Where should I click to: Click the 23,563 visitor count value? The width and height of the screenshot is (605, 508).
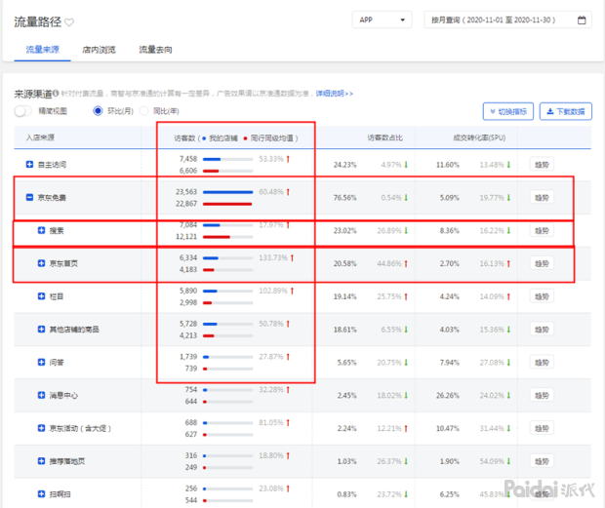(186, 191)
